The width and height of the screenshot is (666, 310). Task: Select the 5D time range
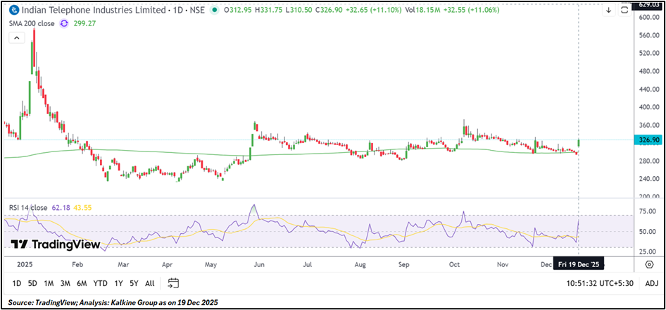[x=33, y=283]
